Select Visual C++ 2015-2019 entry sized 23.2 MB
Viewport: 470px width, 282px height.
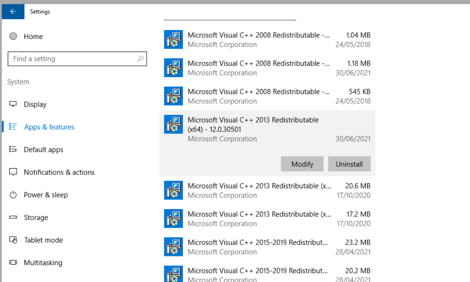click(267, 247)
